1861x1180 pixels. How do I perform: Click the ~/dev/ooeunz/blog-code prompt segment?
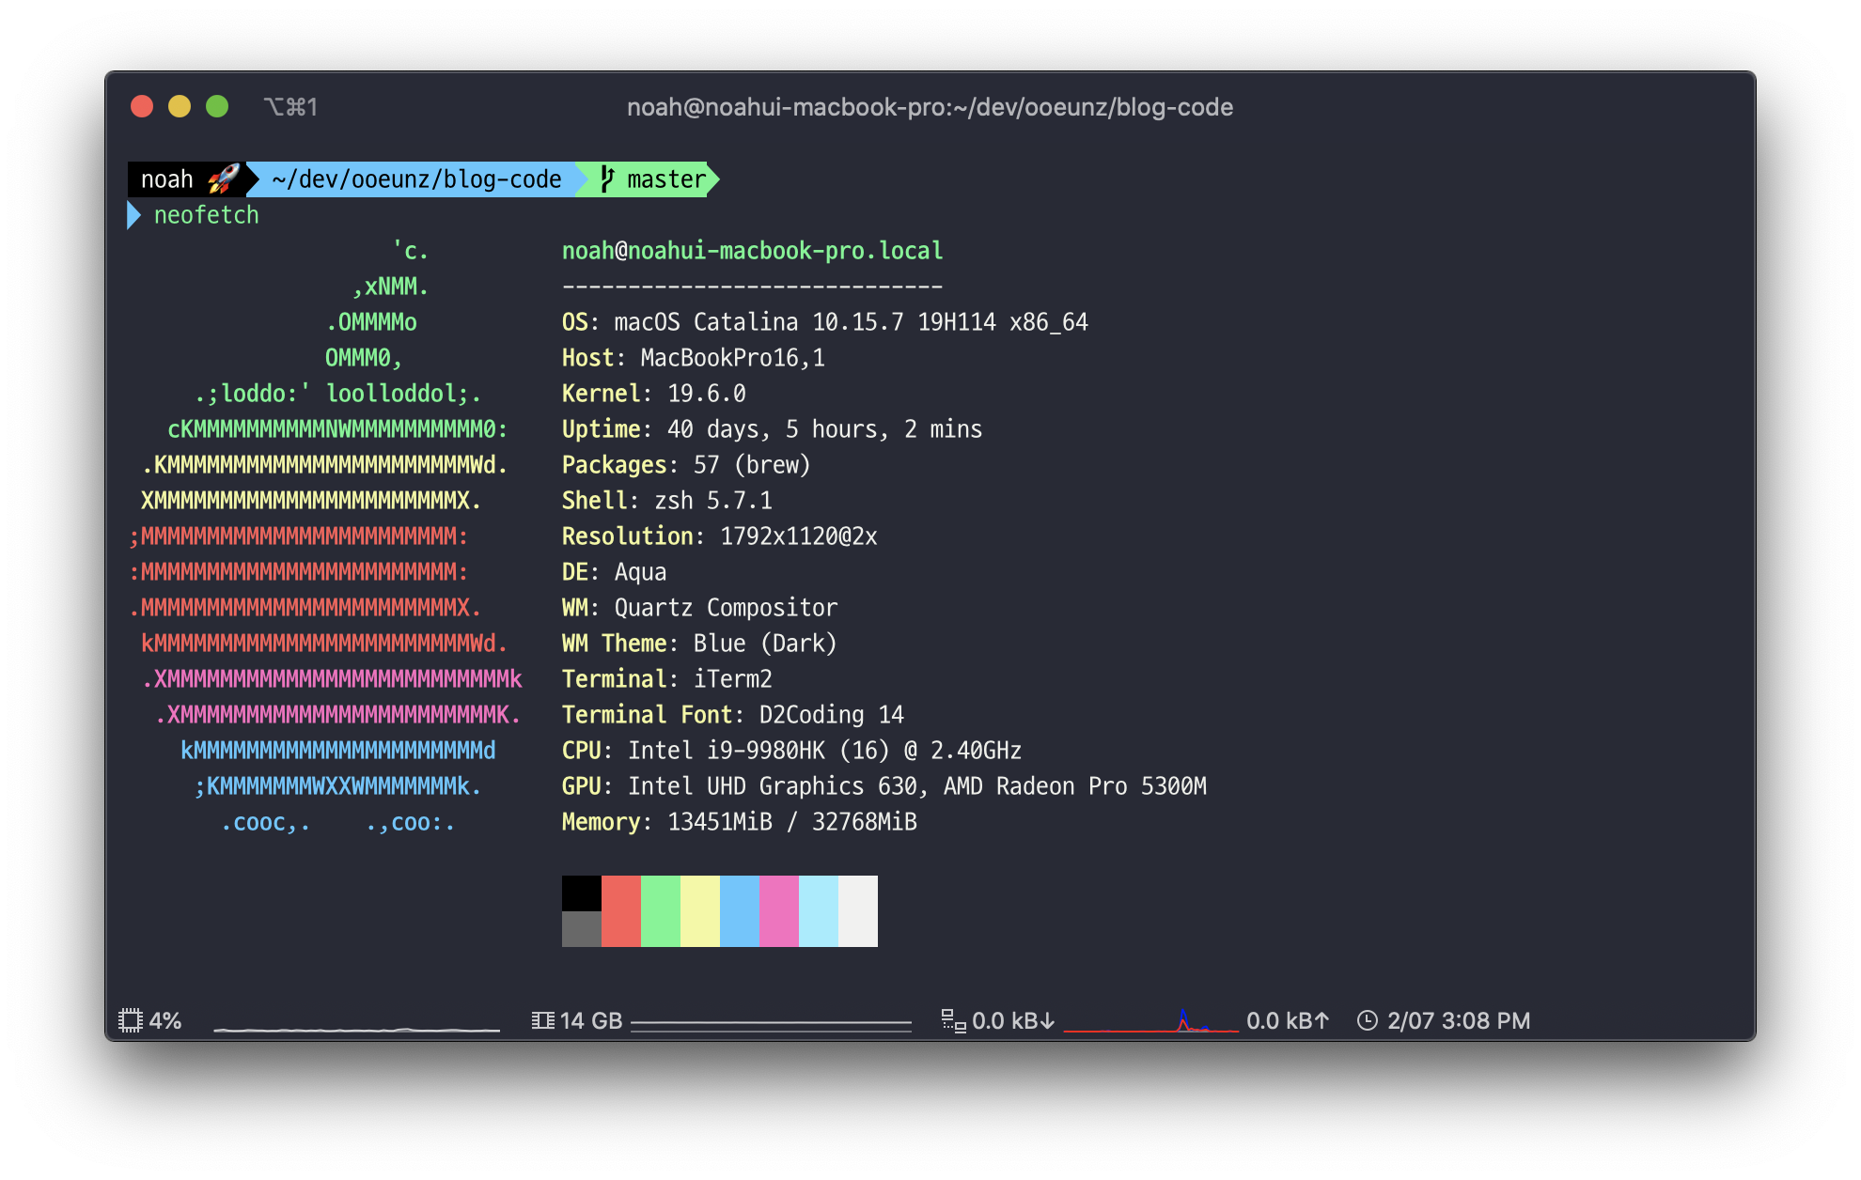click(416, 179)
